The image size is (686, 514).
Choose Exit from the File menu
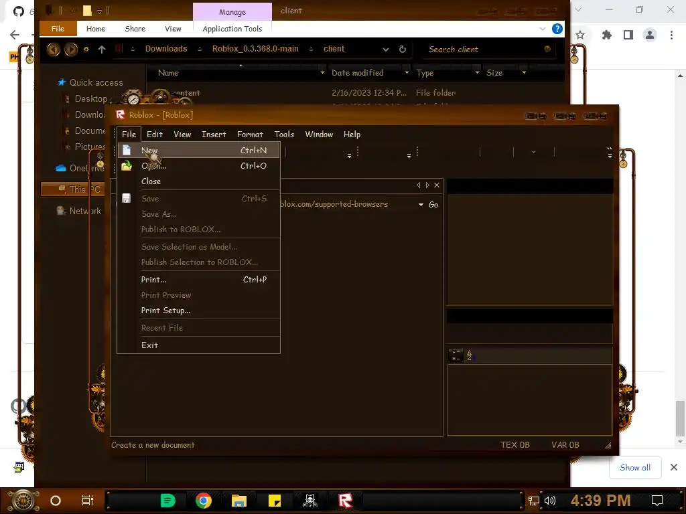[x=198, y=345]
